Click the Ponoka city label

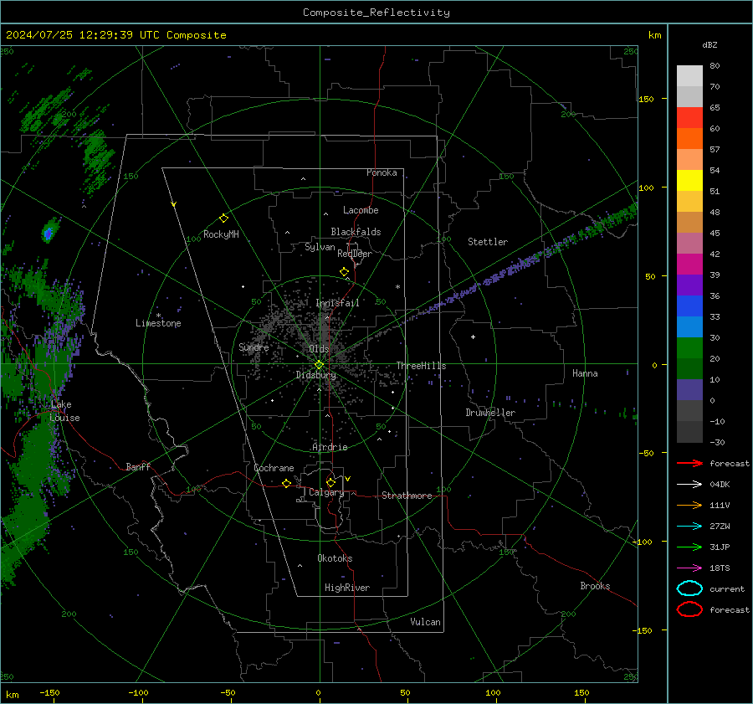tap(382, 172)
